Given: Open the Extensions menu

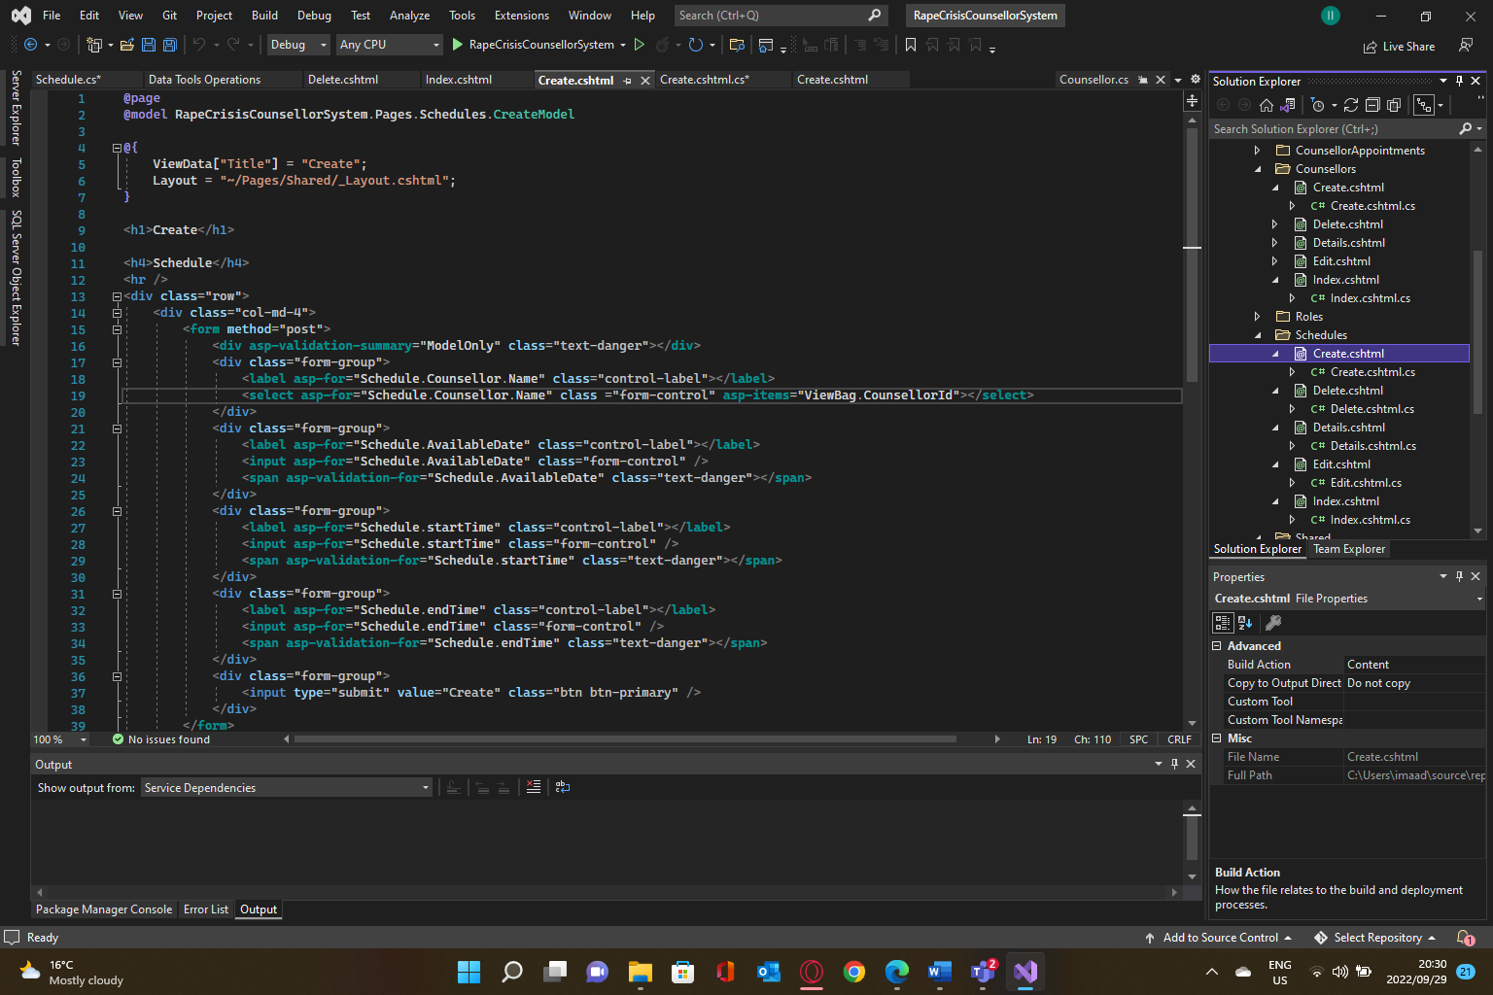Looking at the screenshot, I should click(x=521, y=16).
